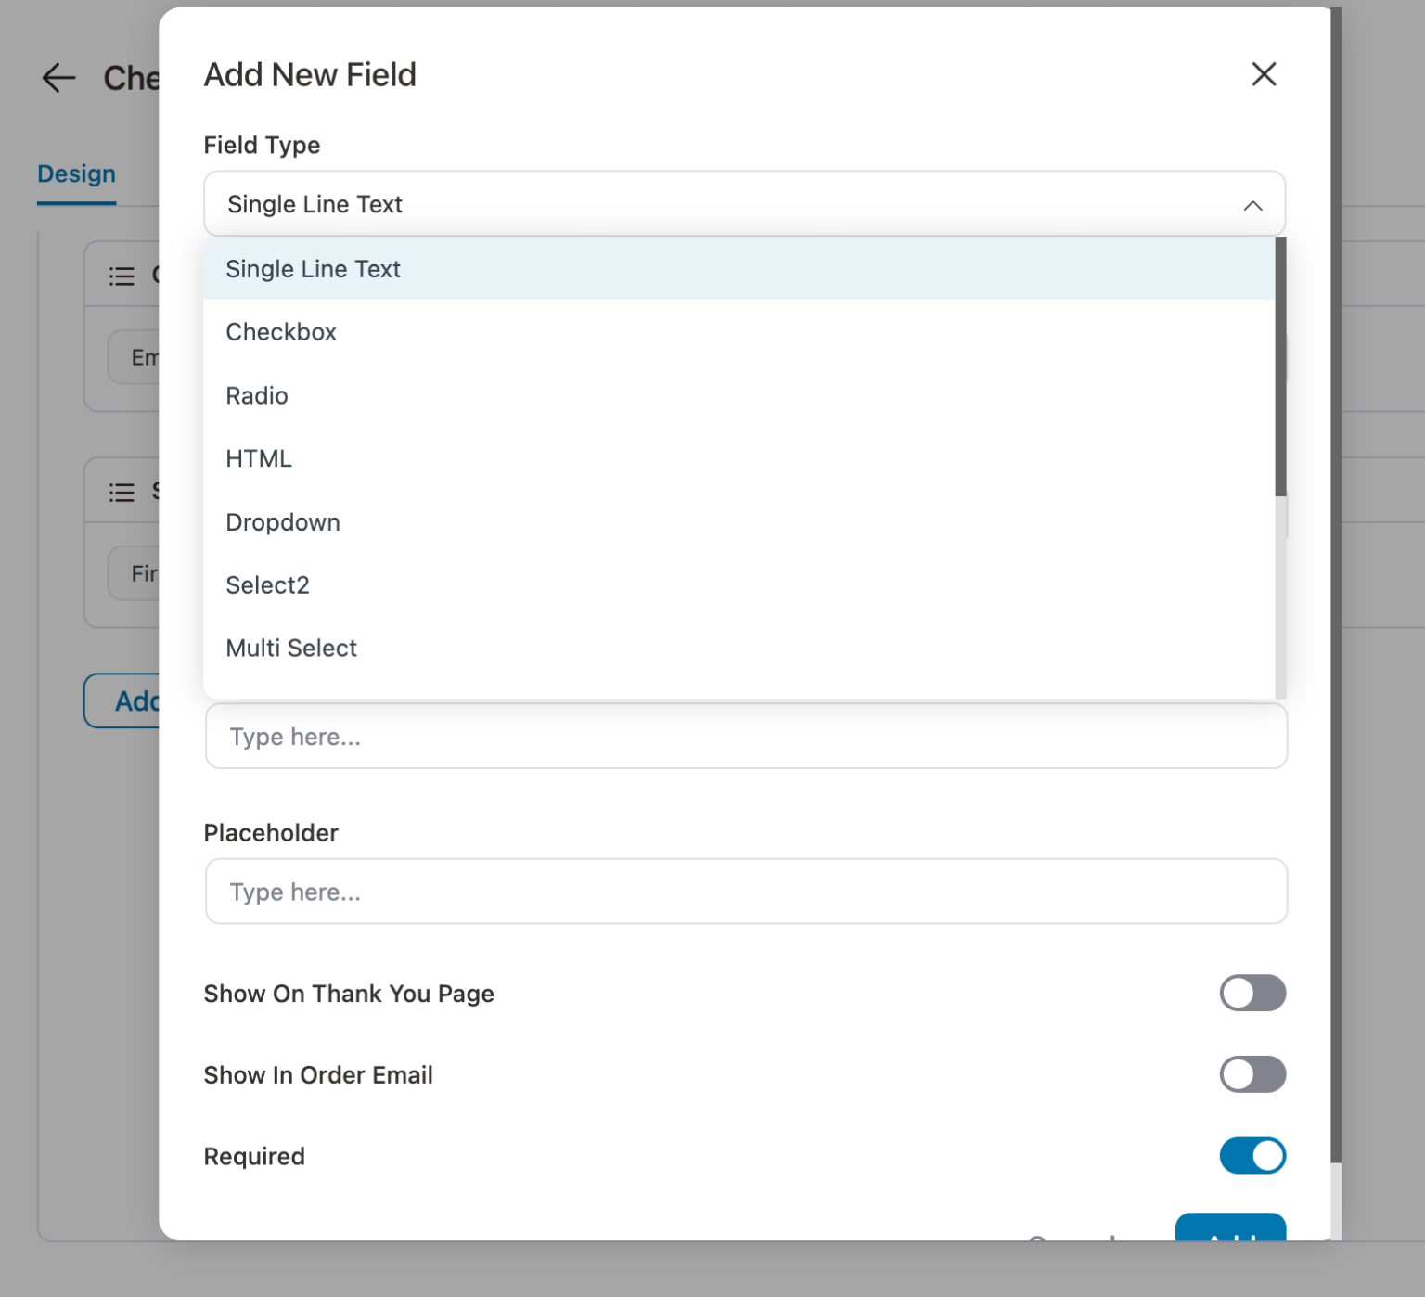
Task: Select Radio from the field type list
Action: click(257, 396)
